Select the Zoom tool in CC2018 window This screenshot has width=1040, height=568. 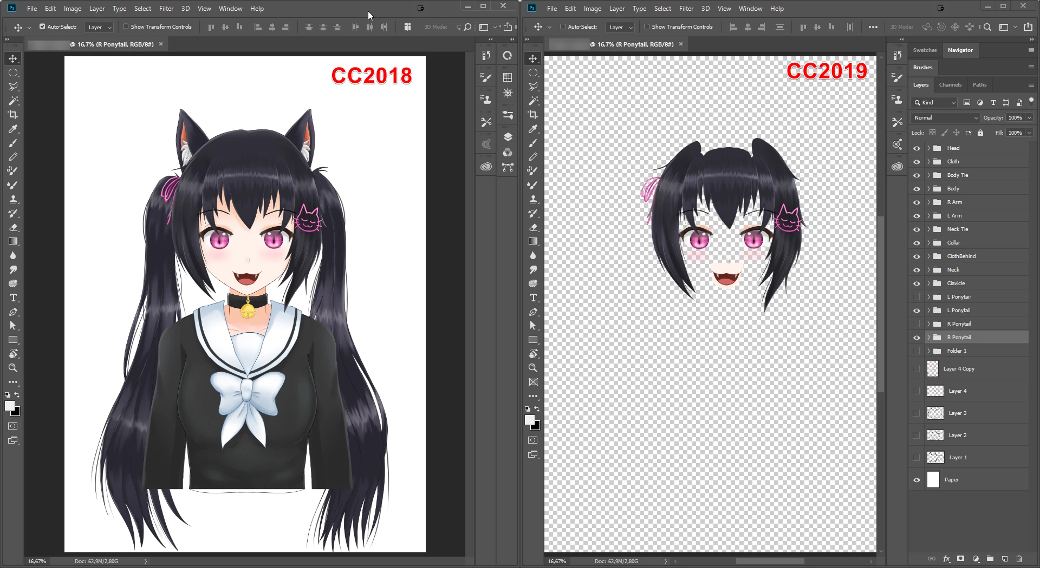(13, 368)
